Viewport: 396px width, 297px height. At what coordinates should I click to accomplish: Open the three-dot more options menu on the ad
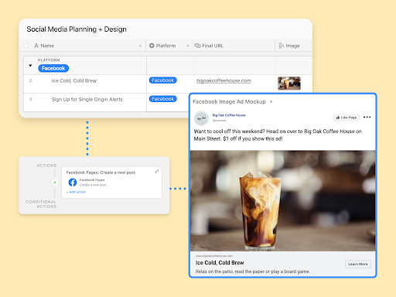tap(367, 118)
